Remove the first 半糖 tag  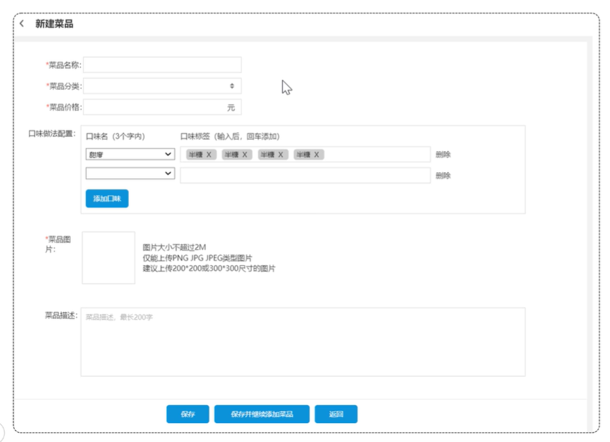pyautogui.click(x=209, y=155)
